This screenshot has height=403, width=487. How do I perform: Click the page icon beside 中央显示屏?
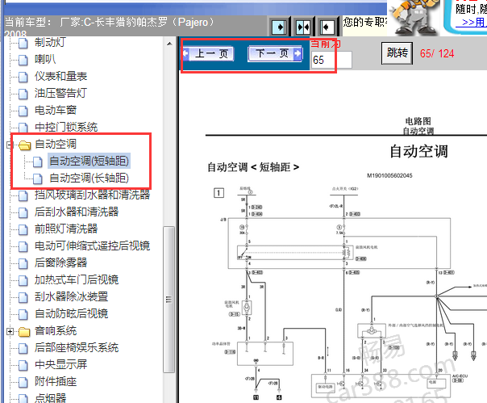[x=23, y=365]
